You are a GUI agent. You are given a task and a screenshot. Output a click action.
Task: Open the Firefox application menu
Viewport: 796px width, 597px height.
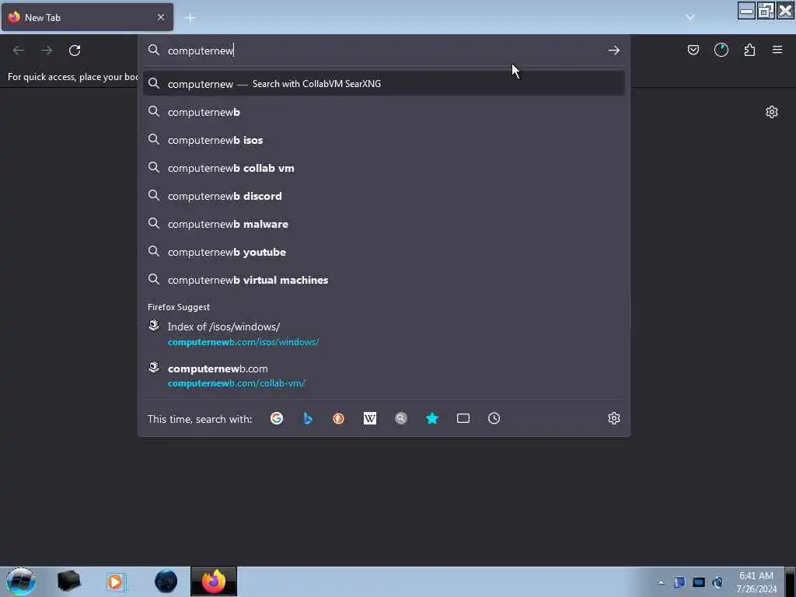(777, 50)
